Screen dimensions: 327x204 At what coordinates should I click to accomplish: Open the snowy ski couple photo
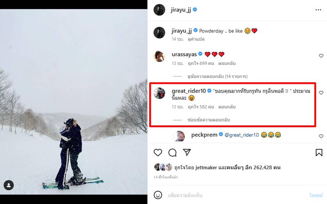[x=74, y=101]
